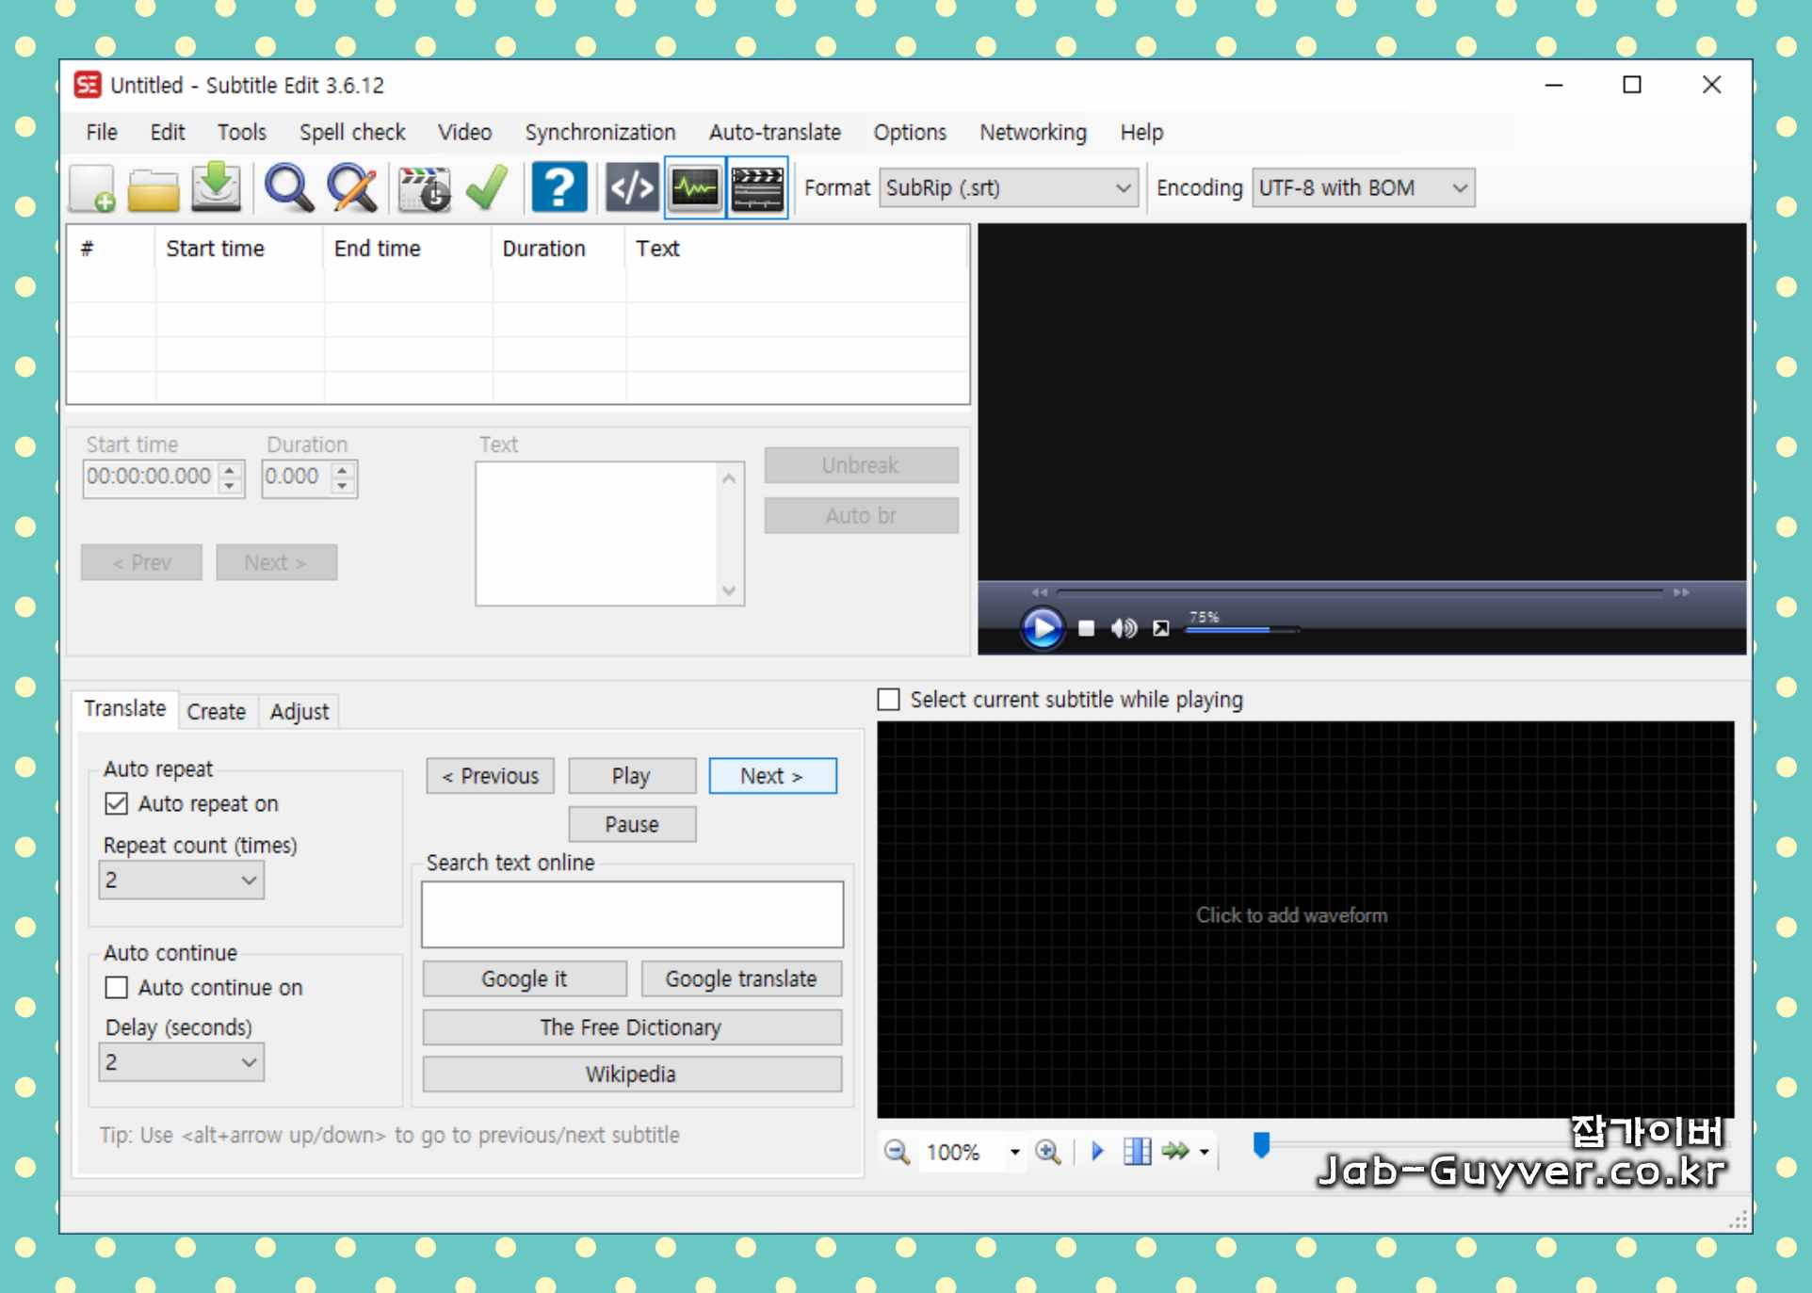Disable the Auto repeat on checkbox
Viewport: 1812px width, 1293px height.
tap(117, 803)
